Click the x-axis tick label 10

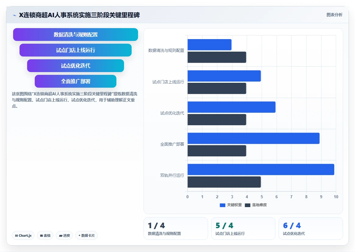tap(336, 197)
